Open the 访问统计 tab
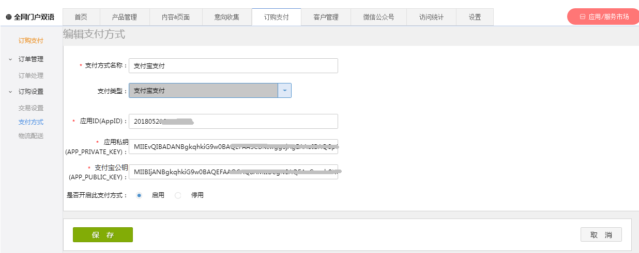 point(431,17)
